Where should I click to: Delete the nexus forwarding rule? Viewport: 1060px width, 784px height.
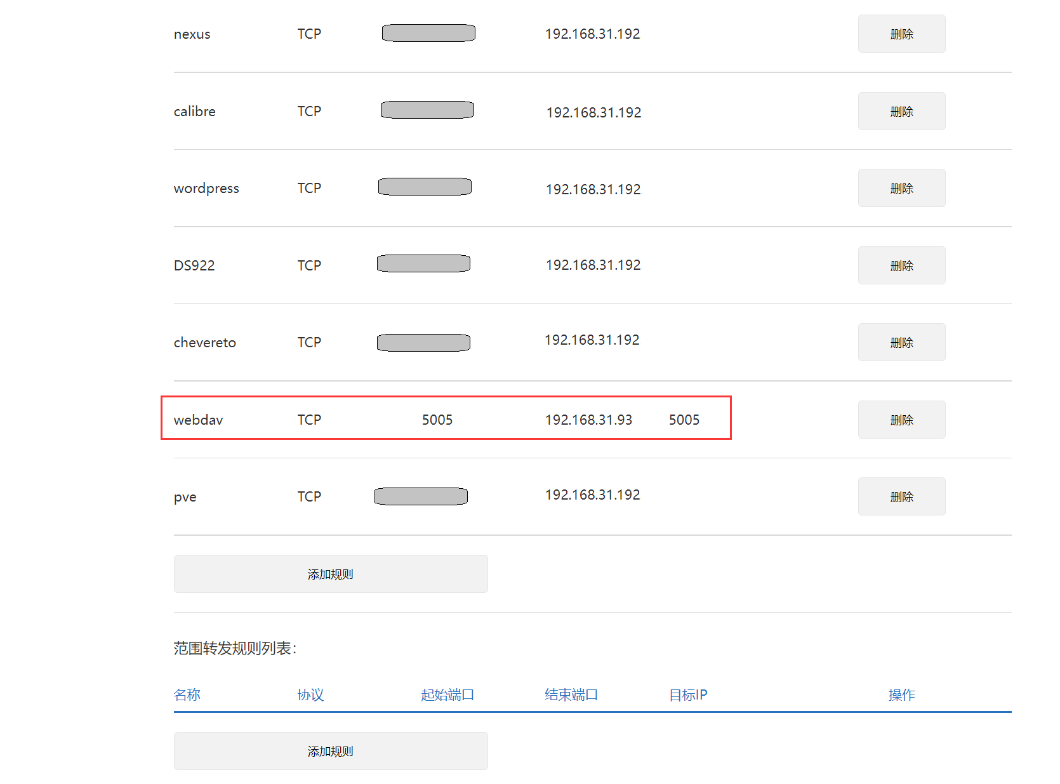pyautogui.click(x=901, y=34)
